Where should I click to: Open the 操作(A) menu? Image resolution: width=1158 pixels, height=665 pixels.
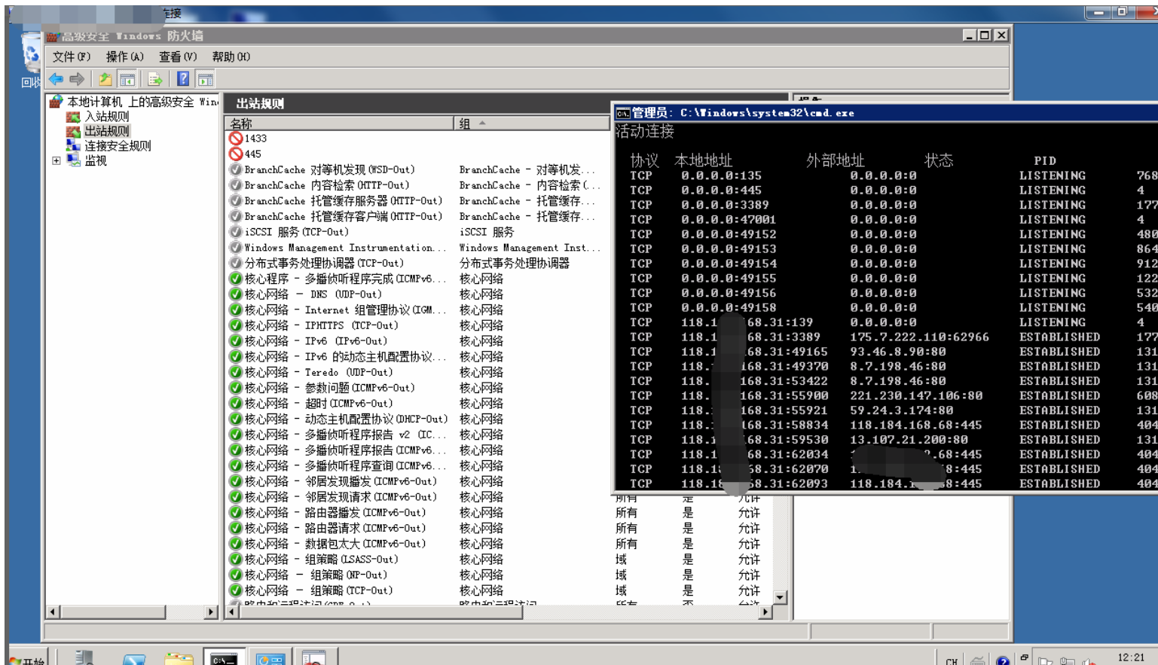(x=124, y=57)
